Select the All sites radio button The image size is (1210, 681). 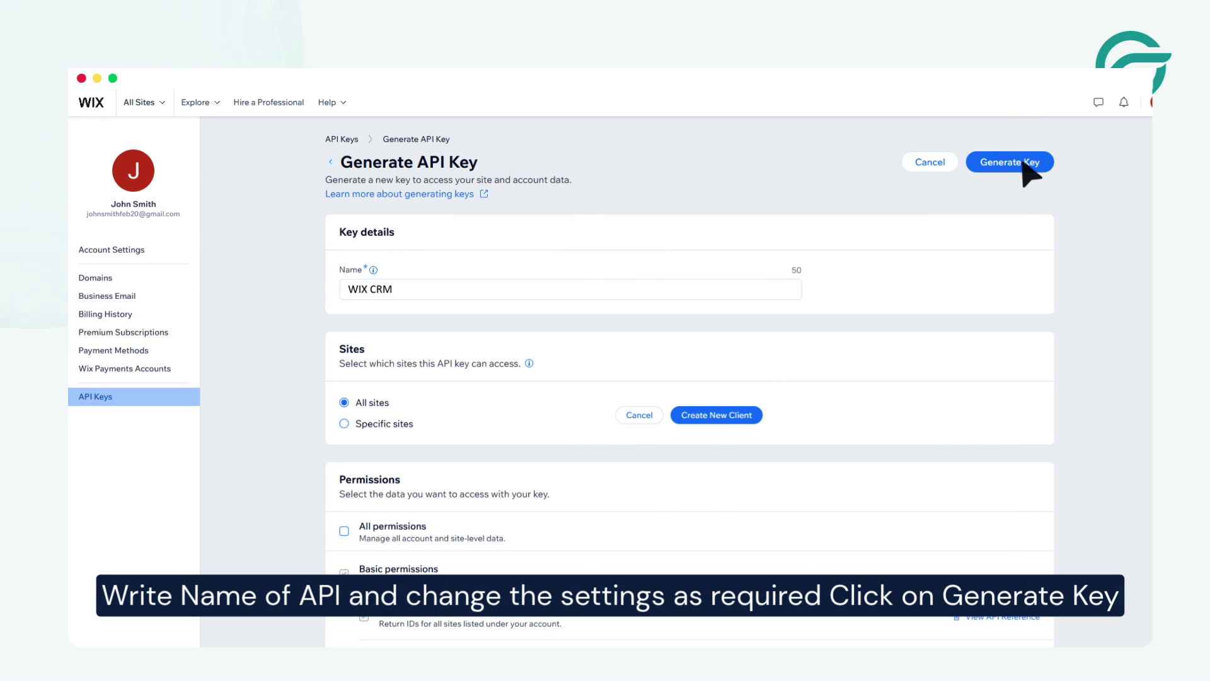click(x=344, y=402)
